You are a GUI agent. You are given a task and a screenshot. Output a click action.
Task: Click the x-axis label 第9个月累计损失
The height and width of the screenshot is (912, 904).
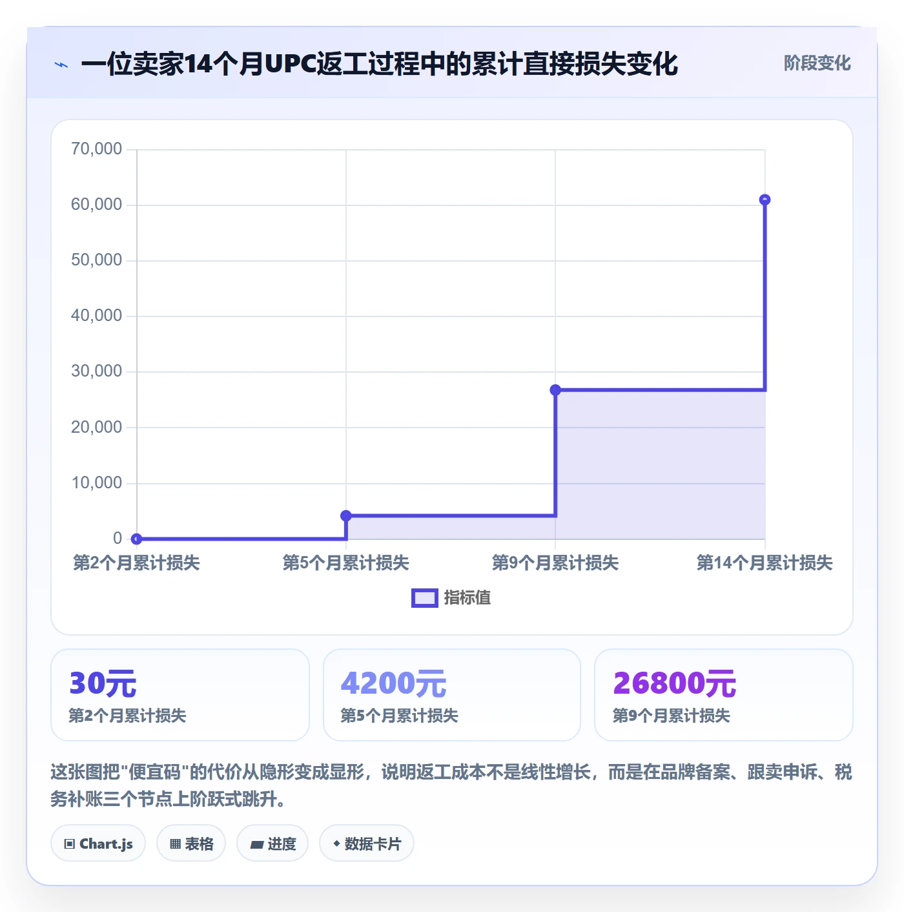[555, 563]
